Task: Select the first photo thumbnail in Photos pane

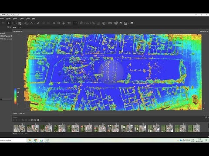Action: pyautogui.click(x=19, y=128)
